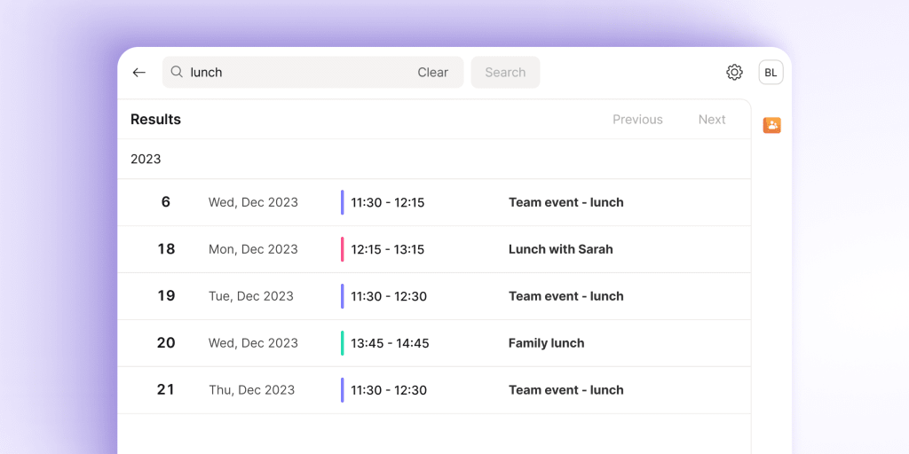The image size is (909, 454).
Task: Click the back arrow icon
Action: click(139, 73)
